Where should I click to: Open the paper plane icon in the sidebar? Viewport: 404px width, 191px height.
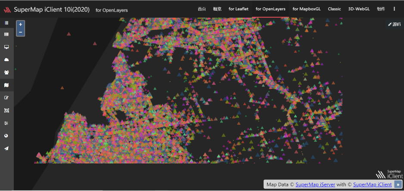7,148
